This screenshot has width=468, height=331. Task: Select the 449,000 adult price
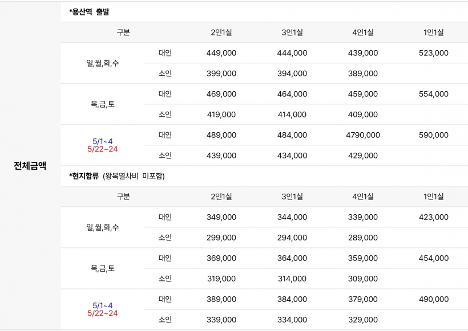click(x=221, y=53)
